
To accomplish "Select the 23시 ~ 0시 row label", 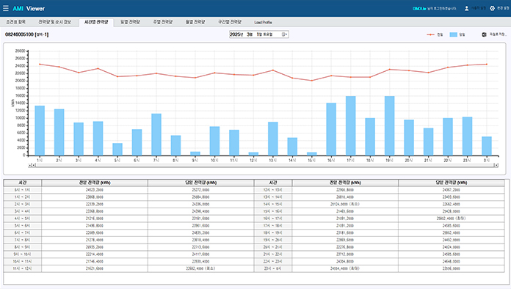I will [x=273, y=268].
